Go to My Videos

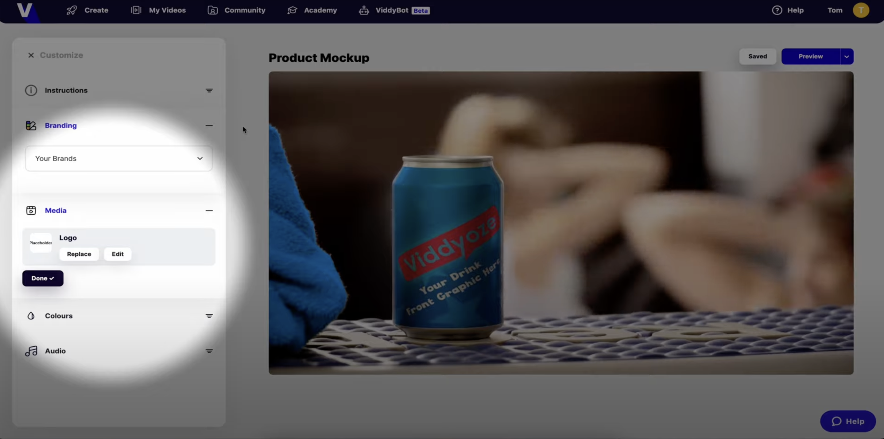158,10
